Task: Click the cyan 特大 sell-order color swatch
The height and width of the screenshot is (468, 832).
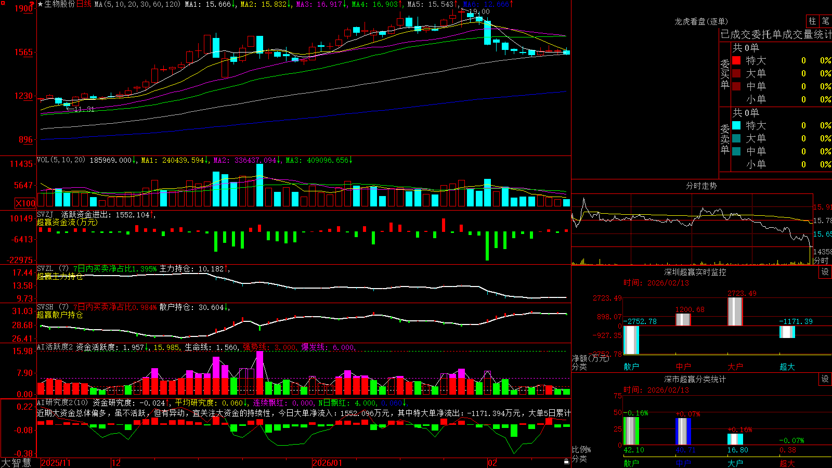Action: click(736, 125)
